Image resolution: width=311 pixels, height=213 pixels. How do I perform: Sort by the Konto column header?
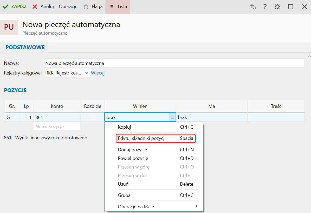point(57,106)
